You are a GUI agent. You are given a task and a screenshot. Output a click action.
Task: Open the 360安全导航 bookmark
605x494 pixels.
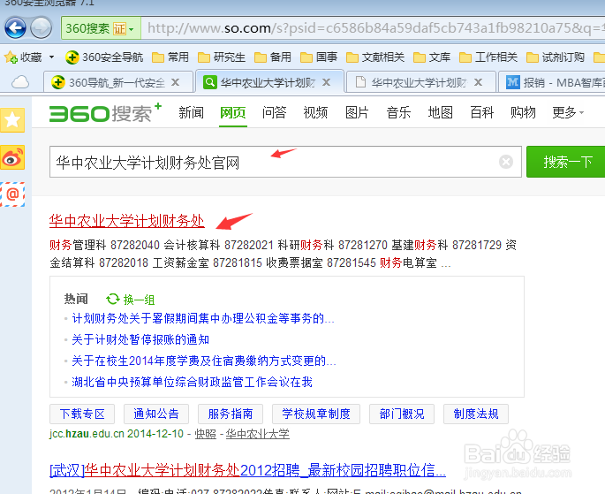[x=104, y=57]
